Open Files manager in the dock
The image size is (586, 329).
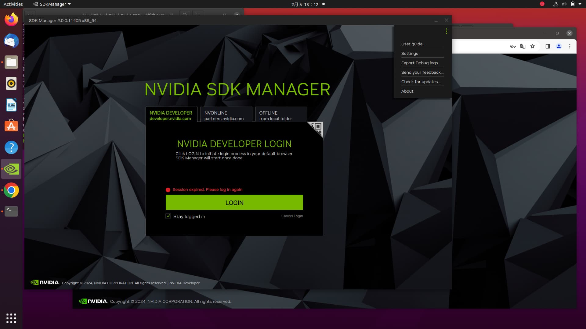11,62
